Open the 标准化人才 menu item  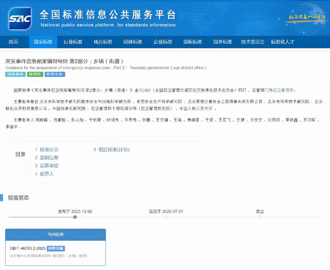tap(282, 42)
